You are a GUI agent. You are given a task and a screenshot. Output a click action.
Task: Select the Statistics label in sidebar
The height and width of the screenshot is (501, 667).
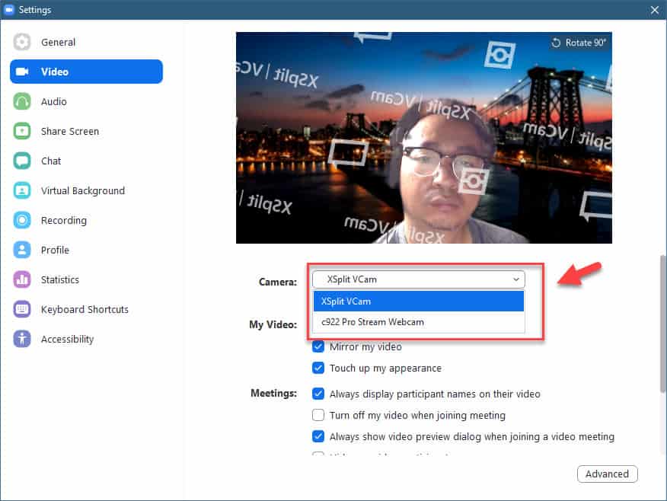(60, 279)
